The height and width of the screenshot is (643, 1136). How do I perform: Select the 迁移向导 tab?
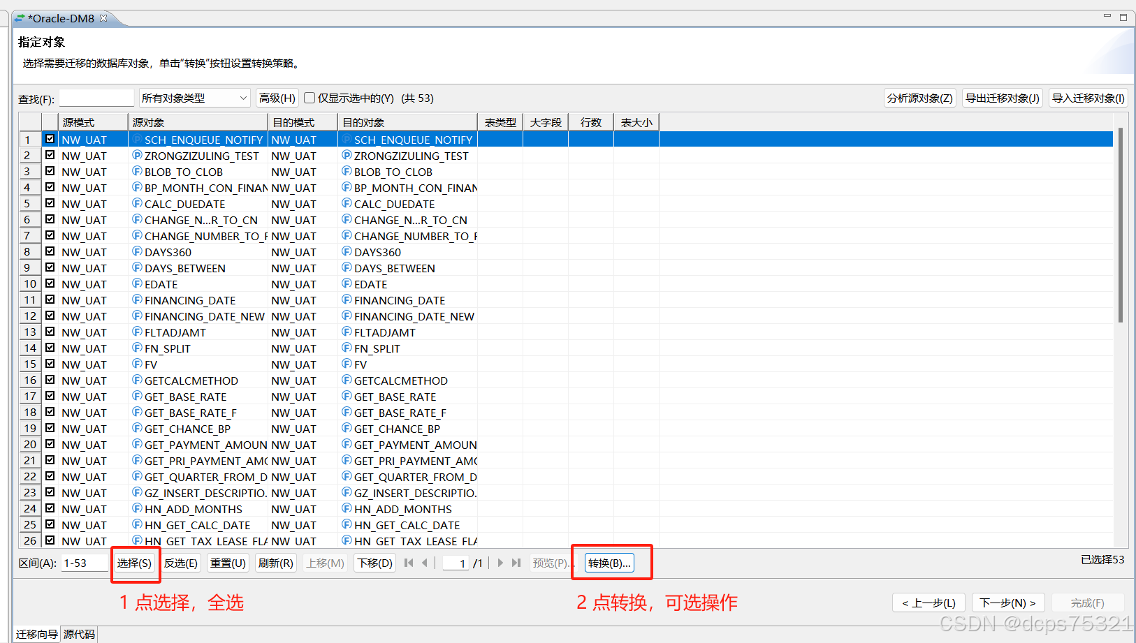(x=36, y=633)
